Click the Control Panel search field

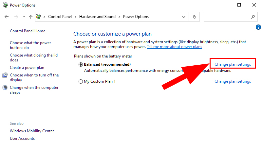click(x=226, y=17)
